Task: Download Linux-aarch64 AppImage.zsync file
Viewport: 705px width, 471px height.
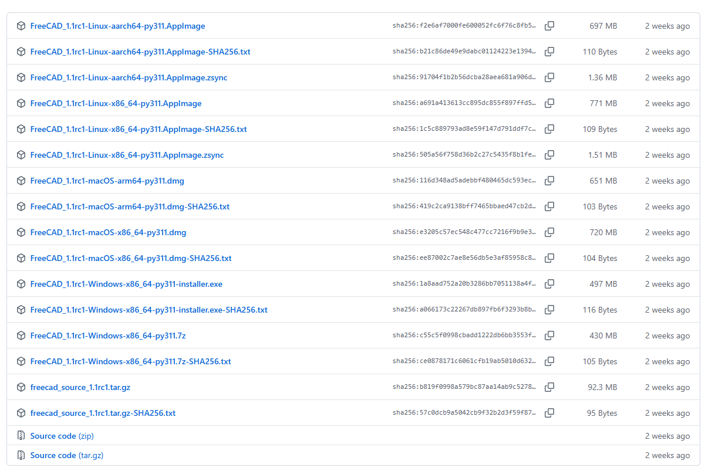Action: click(129, 77)
